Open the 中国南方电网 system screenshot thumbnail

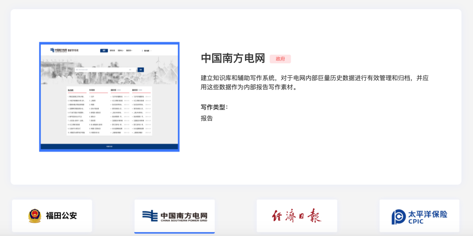pos(109,97)
